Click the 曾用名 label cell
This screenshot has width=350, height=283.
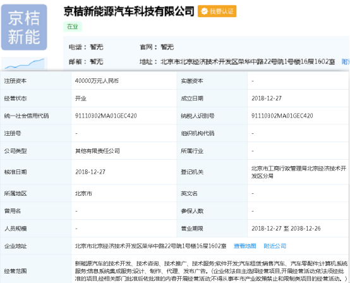36,211
